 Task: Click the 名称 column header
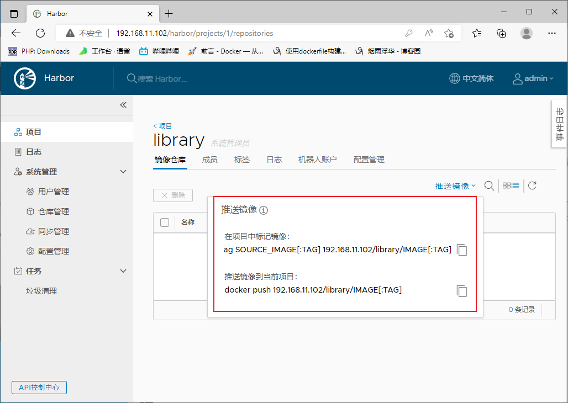188,222
